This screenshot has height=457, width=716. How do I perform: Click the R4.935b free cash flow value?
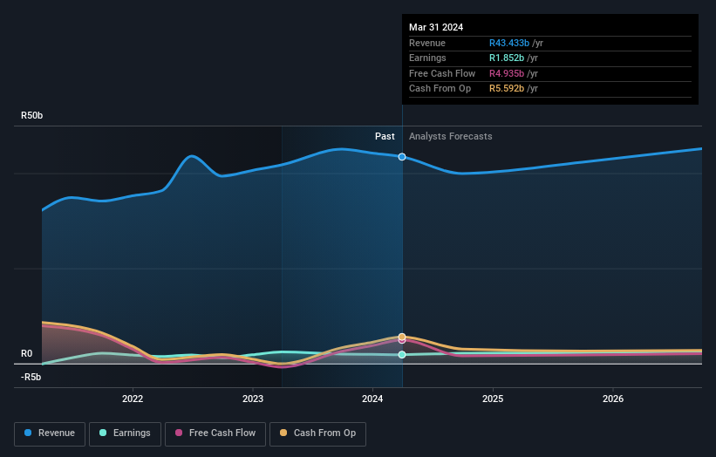coord(507,73)
